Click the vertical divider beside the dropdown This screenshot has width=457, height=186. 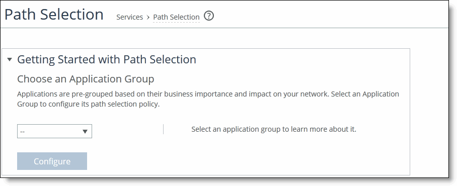[x=163, y=129]
